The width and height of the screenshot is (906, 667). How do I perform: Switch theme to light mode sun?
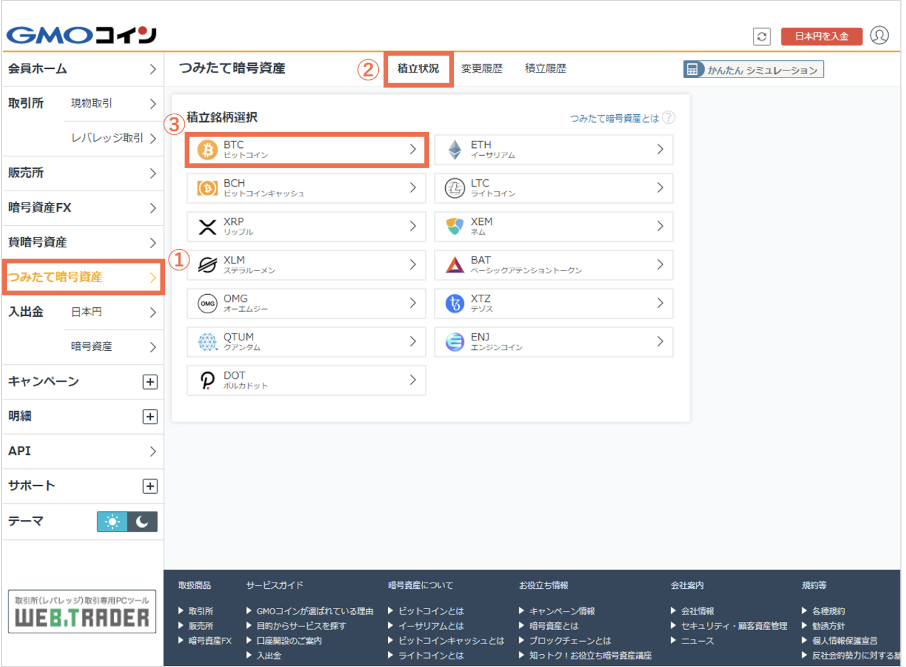[113, 522]
